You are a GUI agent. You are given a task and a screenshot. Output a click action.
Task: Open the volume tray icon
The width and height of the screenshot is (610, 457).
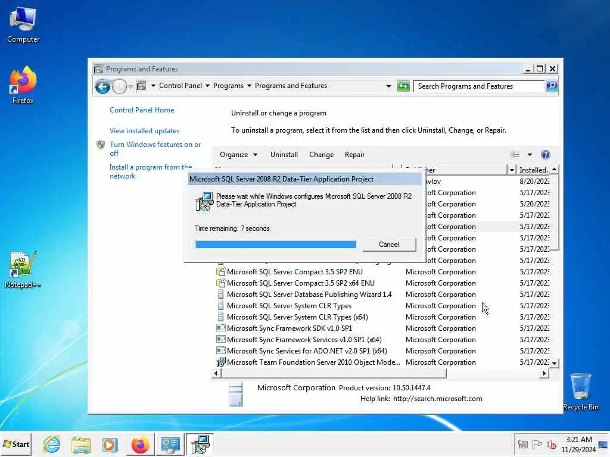point(551,445)
